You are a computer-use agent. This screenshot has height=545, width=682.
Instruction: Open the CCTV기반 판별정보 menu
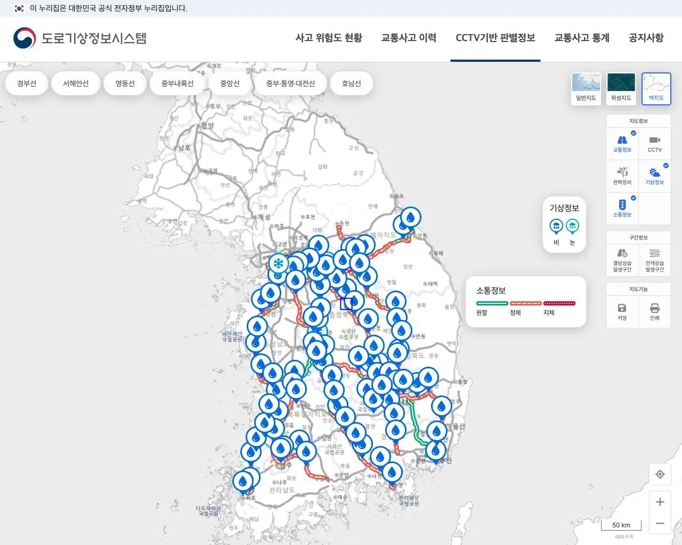pos(495,38)
